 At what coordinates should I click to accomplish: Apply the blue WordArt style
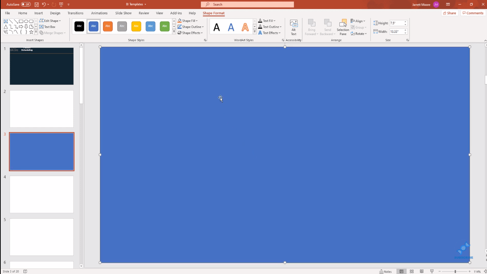click(x=231, y=27)
